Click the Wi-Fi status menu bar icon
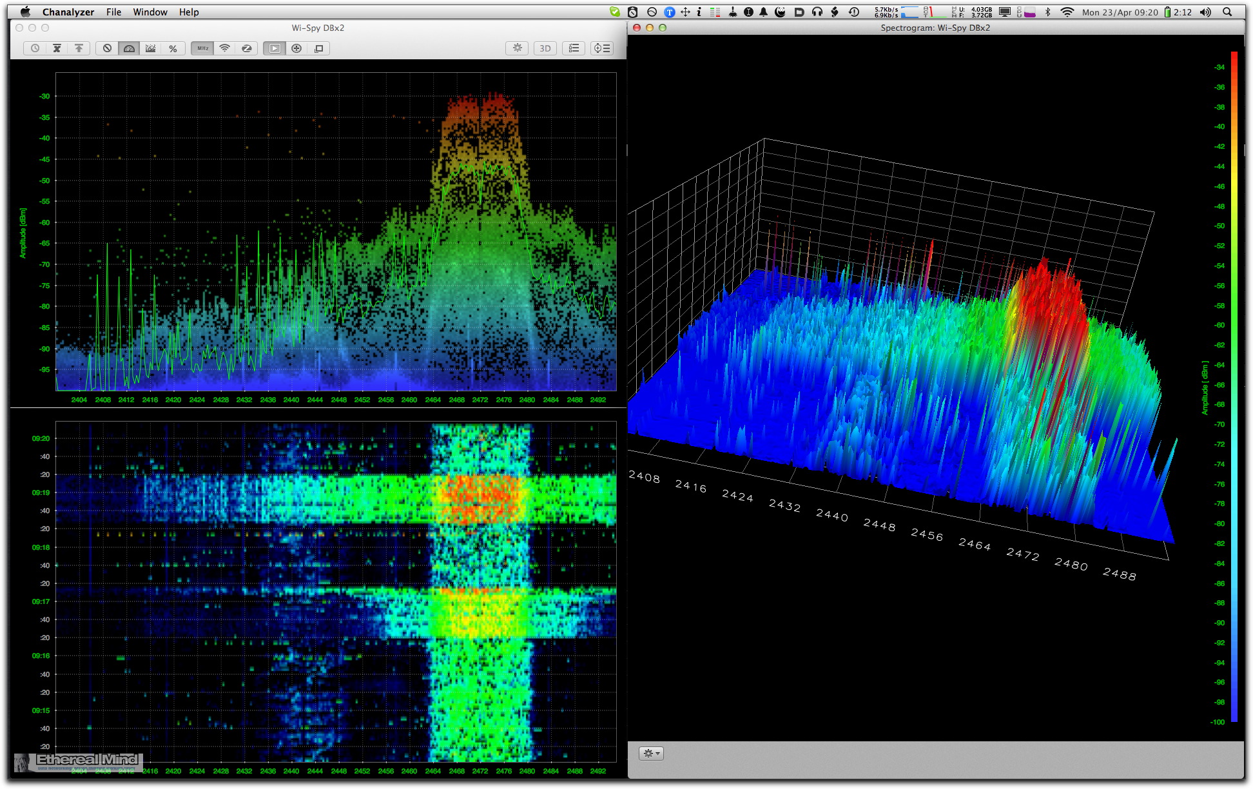This screenshot has width=1253, height=789. pyautogui.click(x=1067, y=12)
